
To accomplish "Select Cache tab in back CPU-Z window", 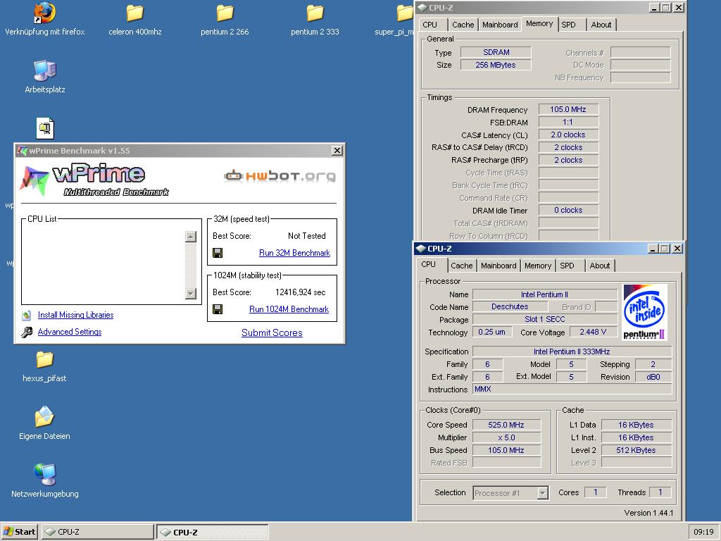I will (x=463, y=25).
